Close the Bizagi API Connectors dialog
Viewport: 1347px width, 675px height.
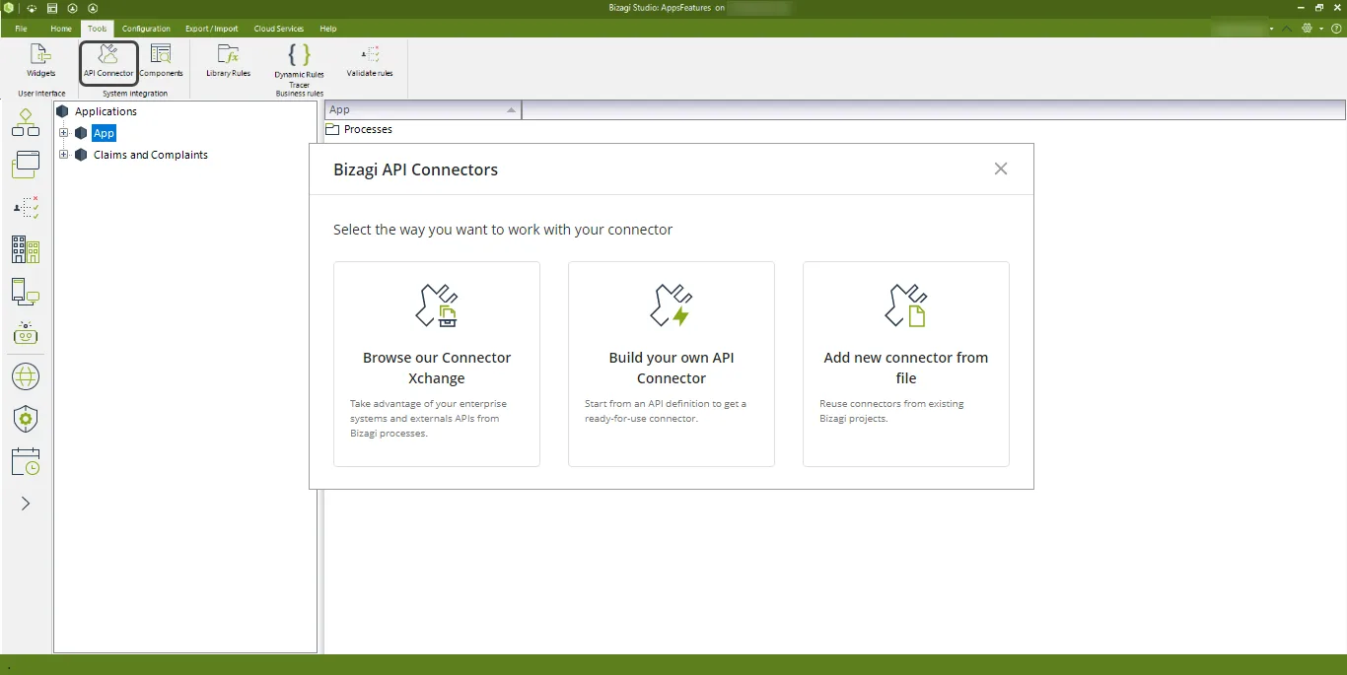pyautogui.click(x=1001, y=169)
